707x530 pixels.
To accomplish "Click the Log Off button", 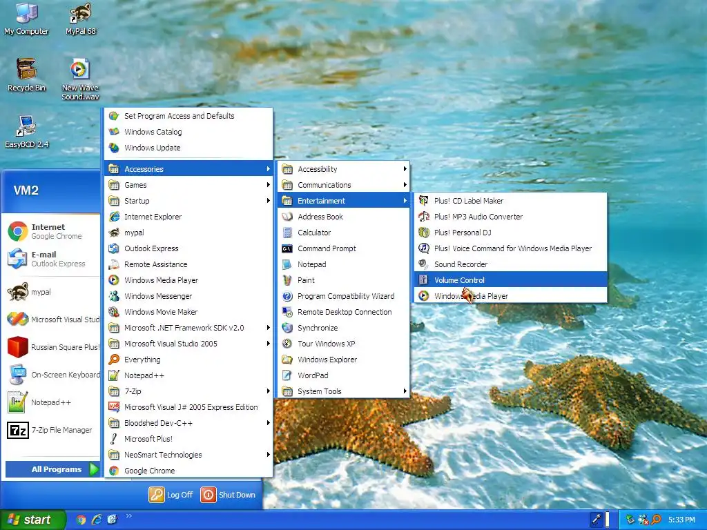I will 171,494.
